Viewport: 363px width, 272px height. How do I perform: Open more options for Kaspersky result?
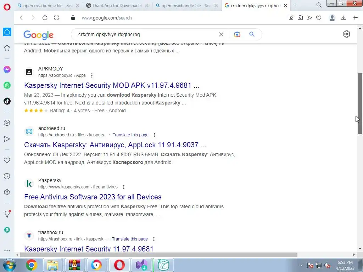click(124, 187)
